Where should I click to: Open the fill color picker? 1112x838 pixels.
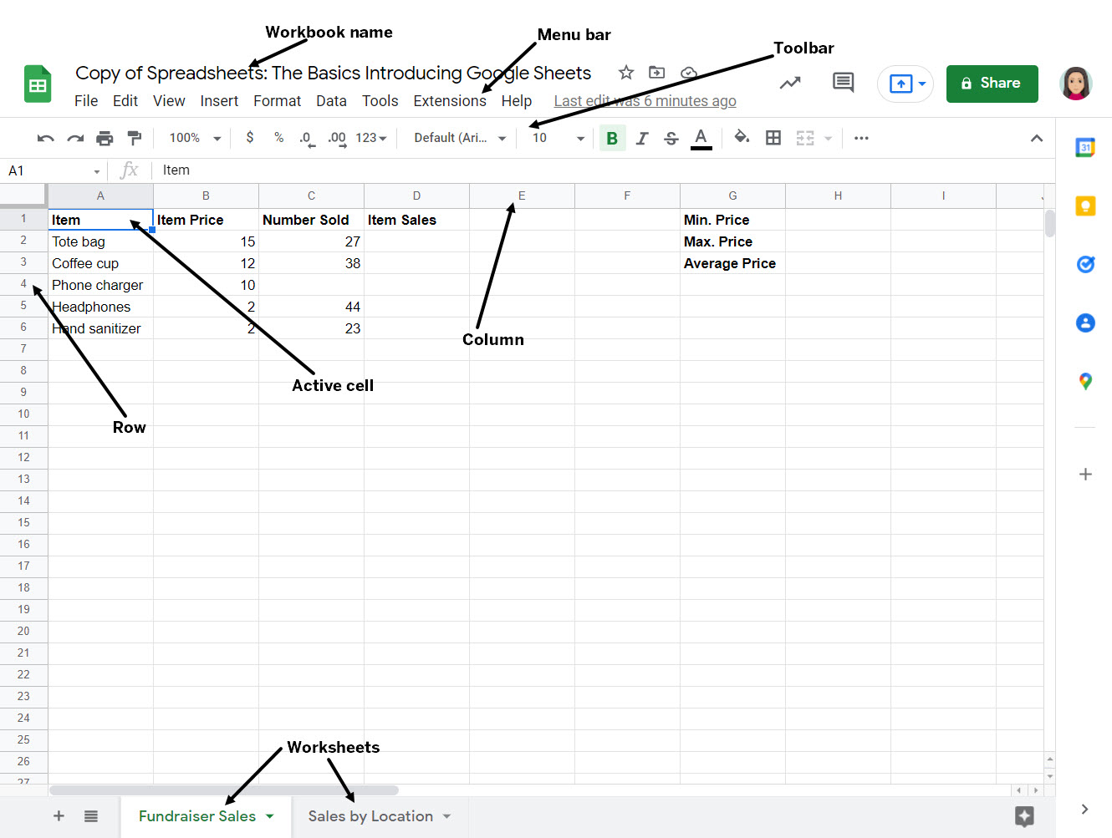(x=742, y=137)
